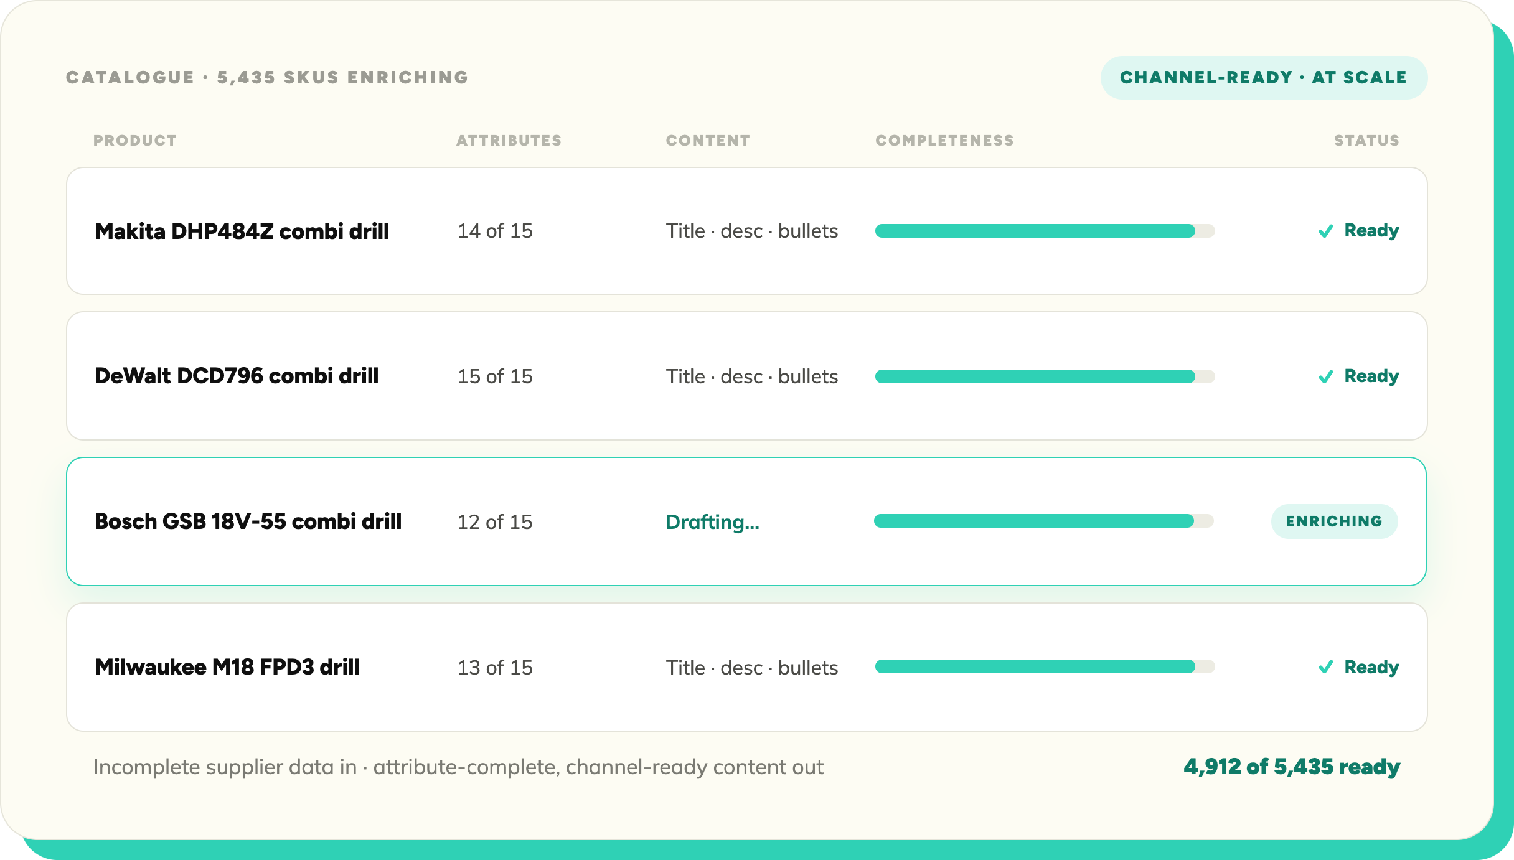Click the Makita completeness progress bar
Viewport: 1514px width, 860px height.
point(1045,231)
